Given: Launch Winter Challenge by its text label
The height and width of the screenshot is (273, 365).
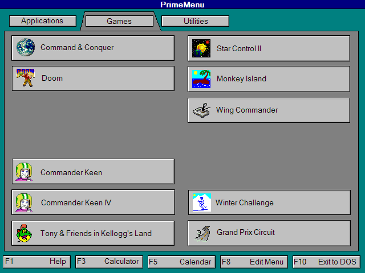Looking at the screenshot, I should click(x=245, y=202).
